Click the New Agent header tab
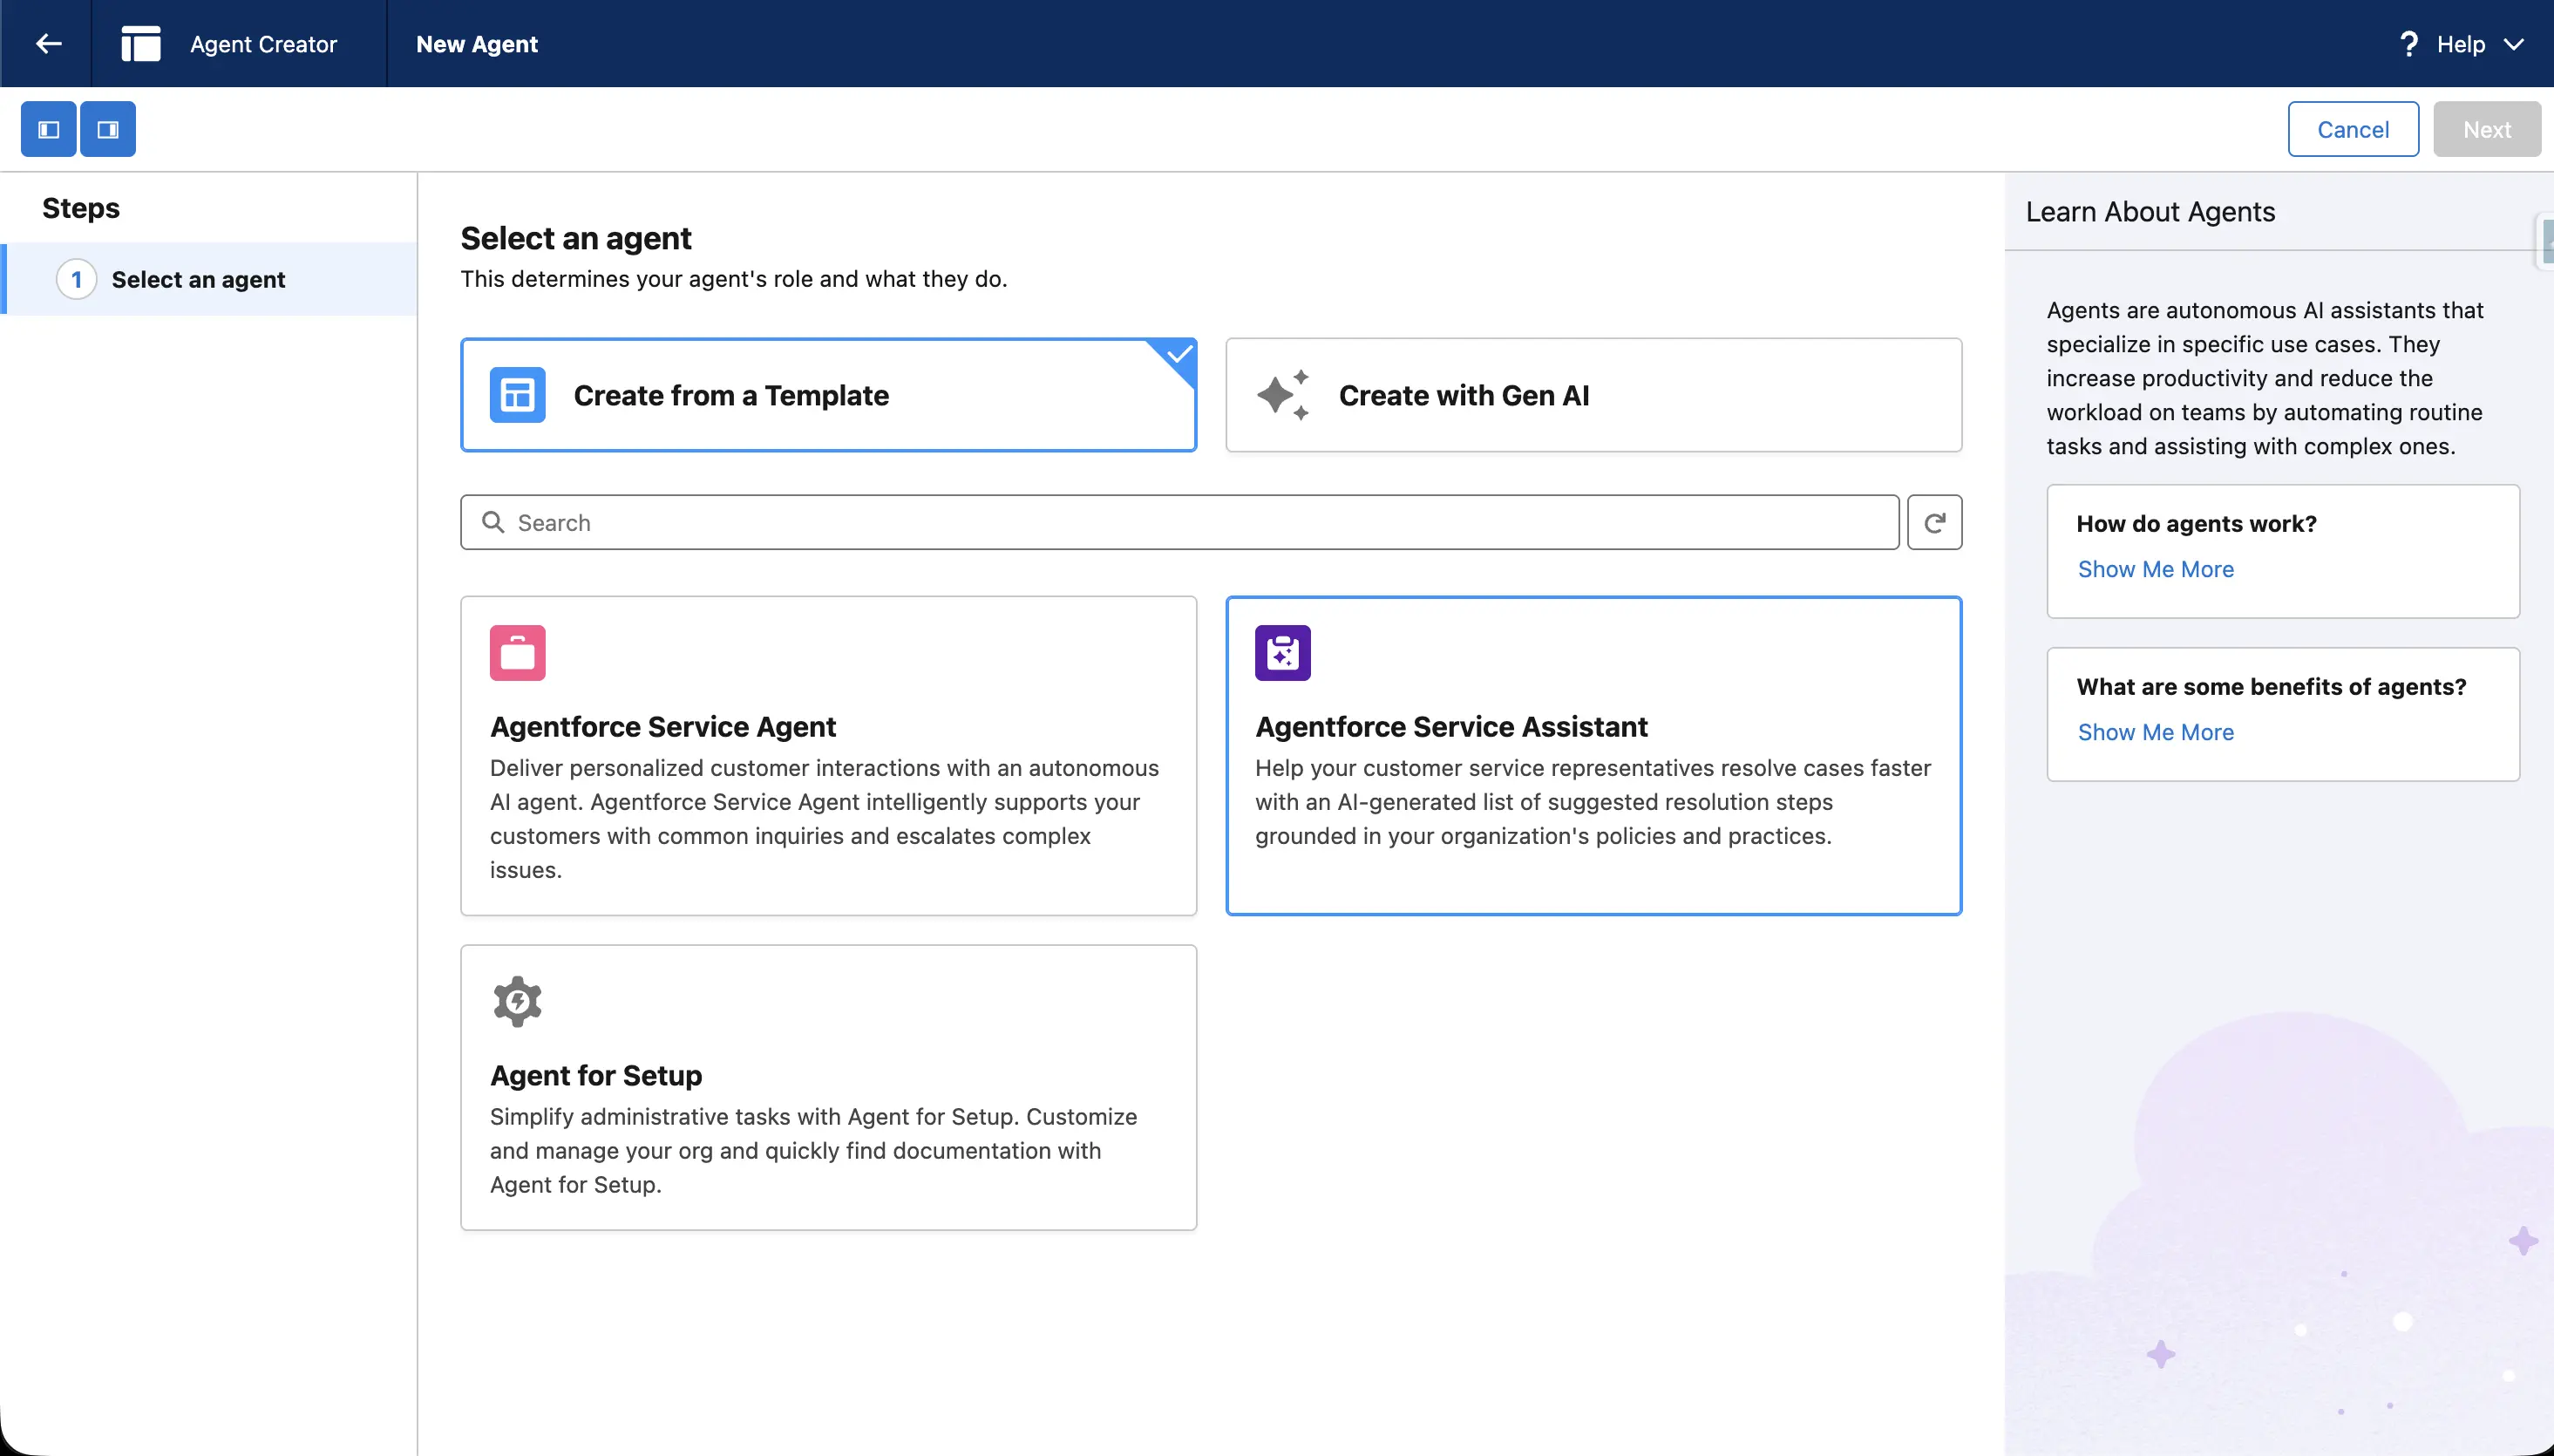 pos(476,44)
